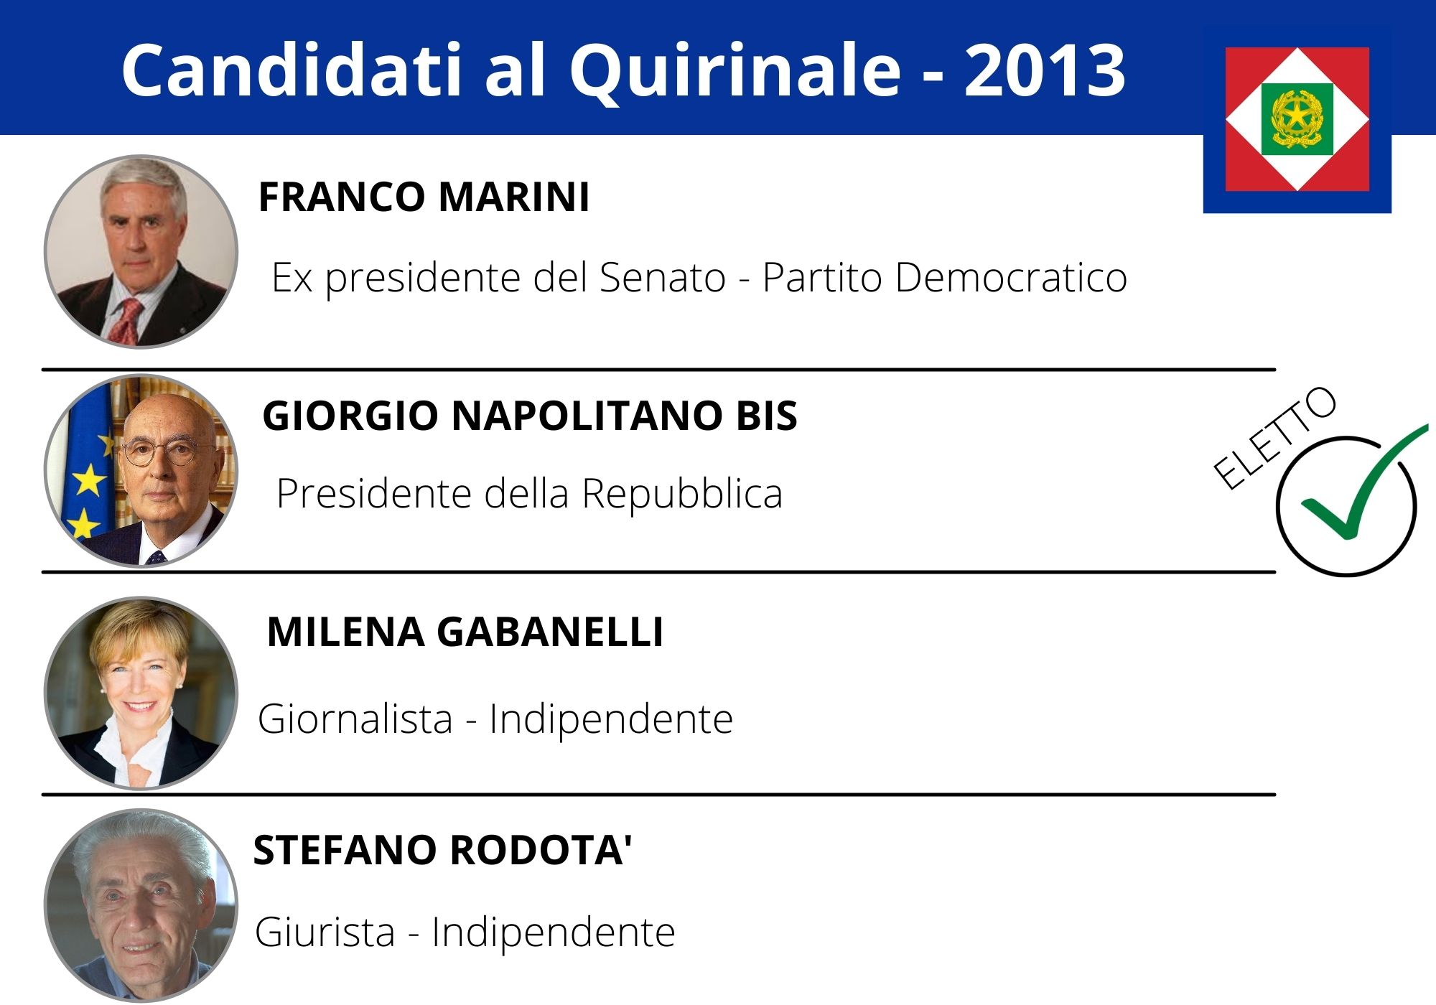1436x1005 pixels.
Task: Click the 'Candidati al Quirinale - 2013' title
Action: pos(623,70)
